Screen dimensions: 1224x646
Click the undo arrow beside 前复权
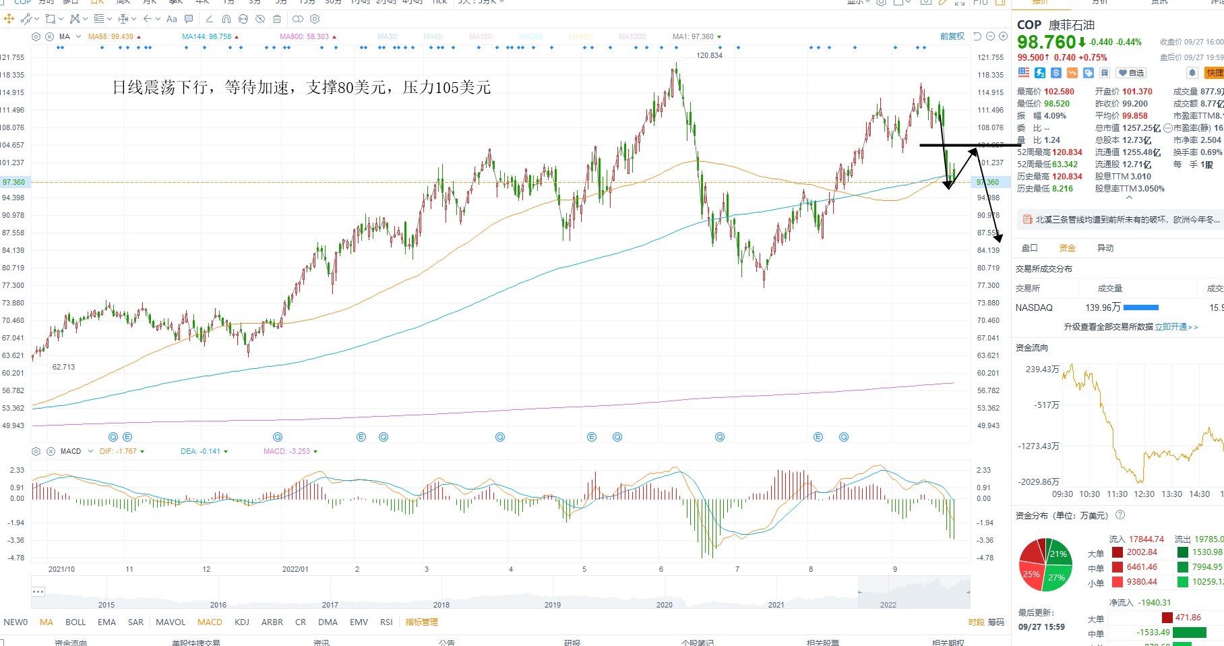(x=977, y=36)
